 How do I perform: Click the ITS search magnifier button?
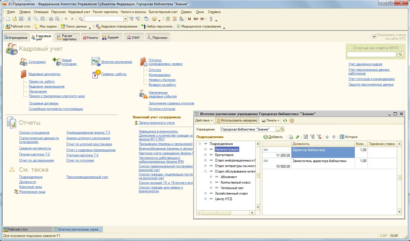(400, 54)
